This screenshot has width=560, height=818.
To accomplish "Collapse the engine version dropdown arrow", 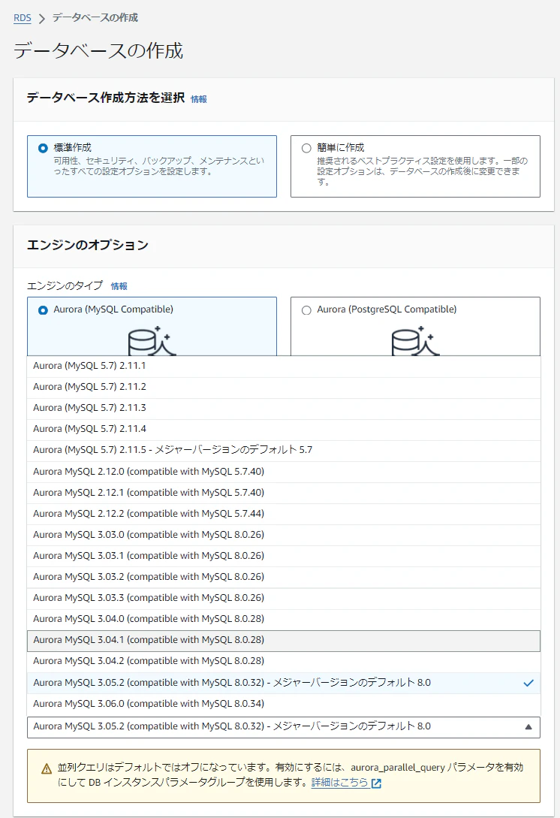I will pos(528,727).
